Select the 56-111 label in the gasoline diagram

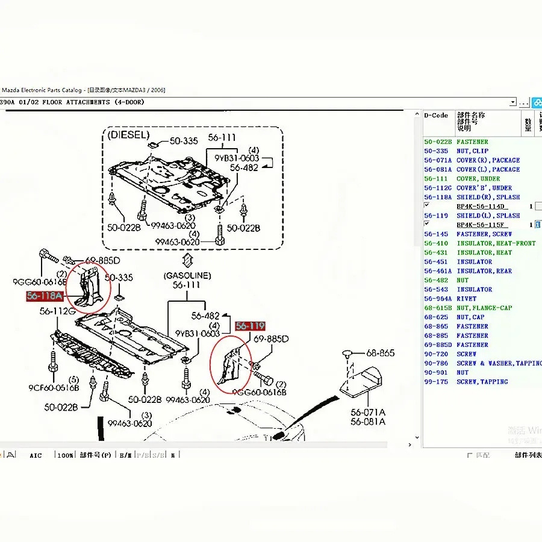pos(186,285)
